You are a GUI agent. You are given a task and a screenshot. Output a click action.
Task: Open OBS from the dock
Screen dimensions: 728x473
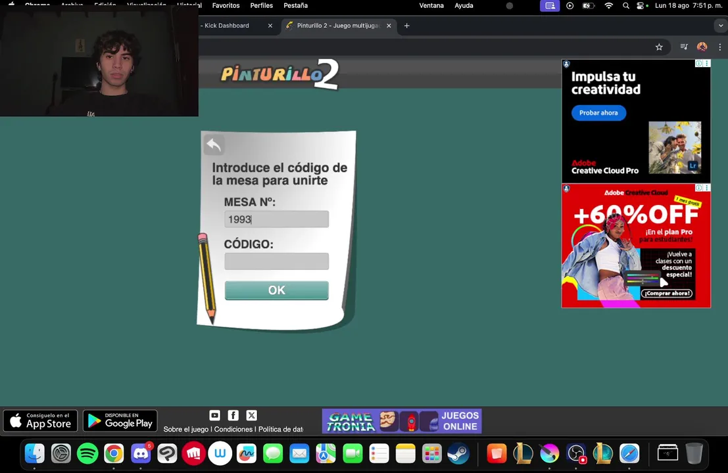point(576,453)
